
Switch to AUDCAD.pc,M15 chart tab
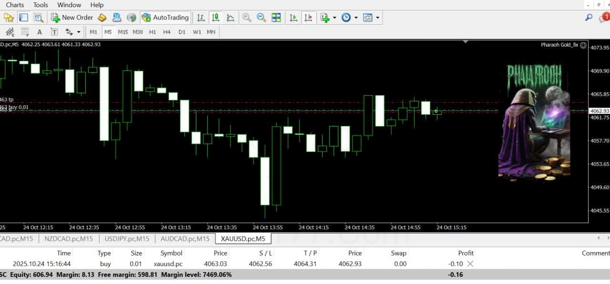pyautogui.click(x=185, y=239)
